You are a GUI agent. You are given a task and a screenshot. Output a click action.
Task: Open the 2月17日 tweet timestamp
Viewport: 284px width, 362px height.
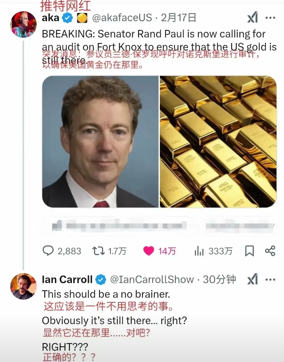click(x=178, y=18)
